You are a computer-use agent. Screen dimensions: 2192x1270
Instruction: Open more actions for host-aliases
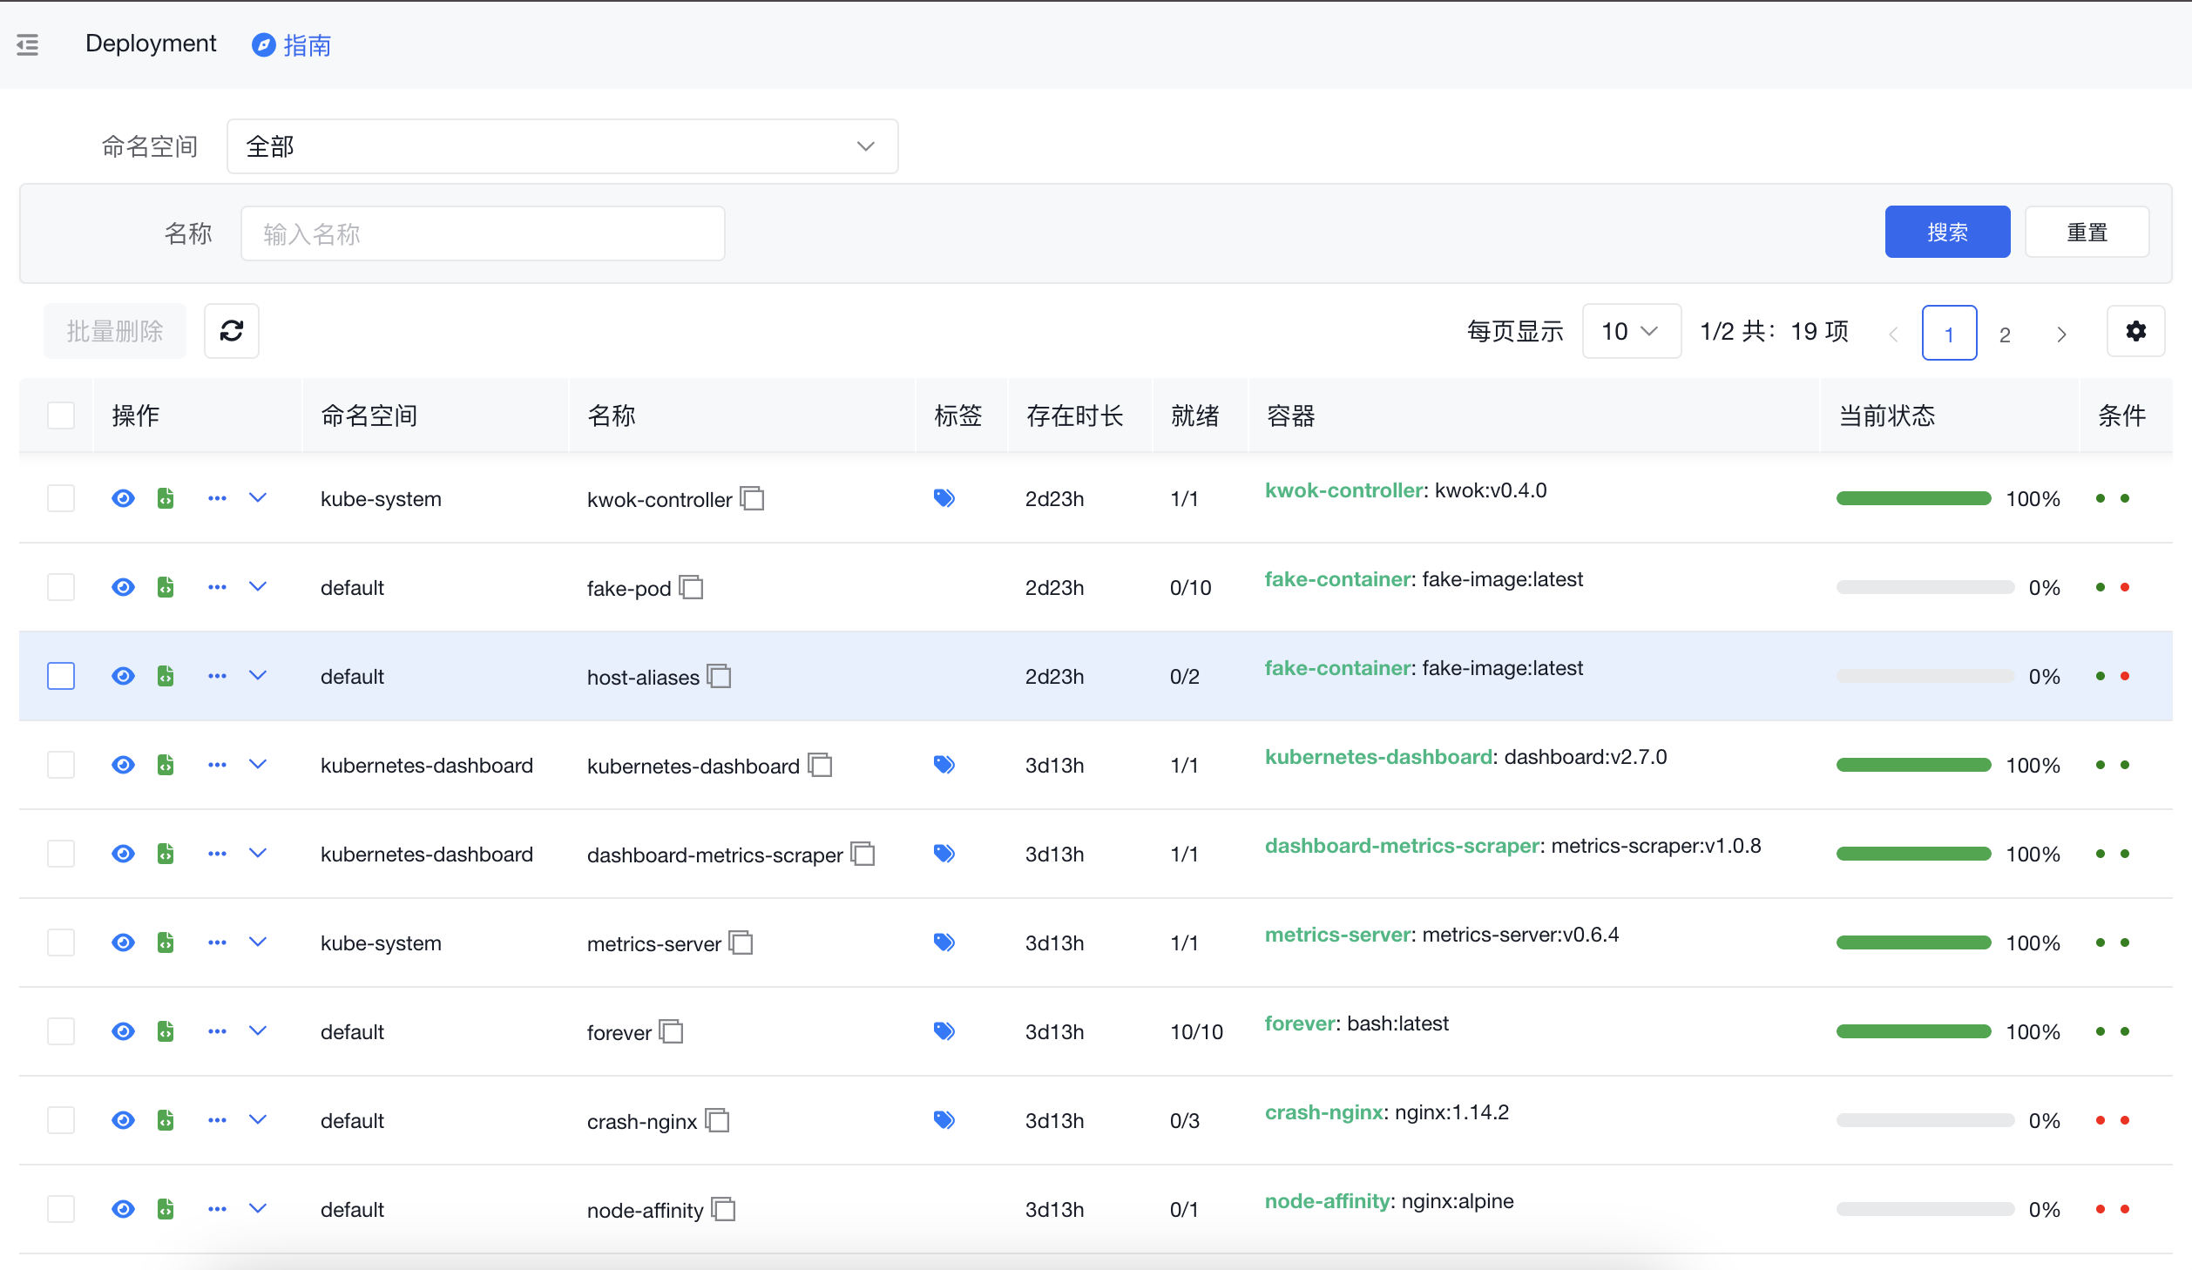point(217,676)
